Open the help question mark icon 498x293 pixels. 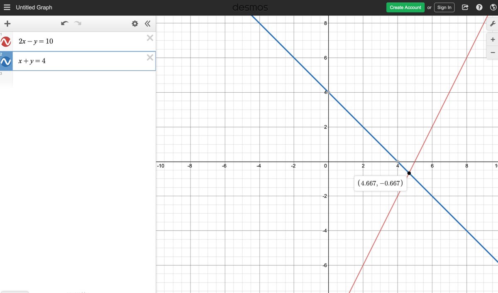click(479, 7)
